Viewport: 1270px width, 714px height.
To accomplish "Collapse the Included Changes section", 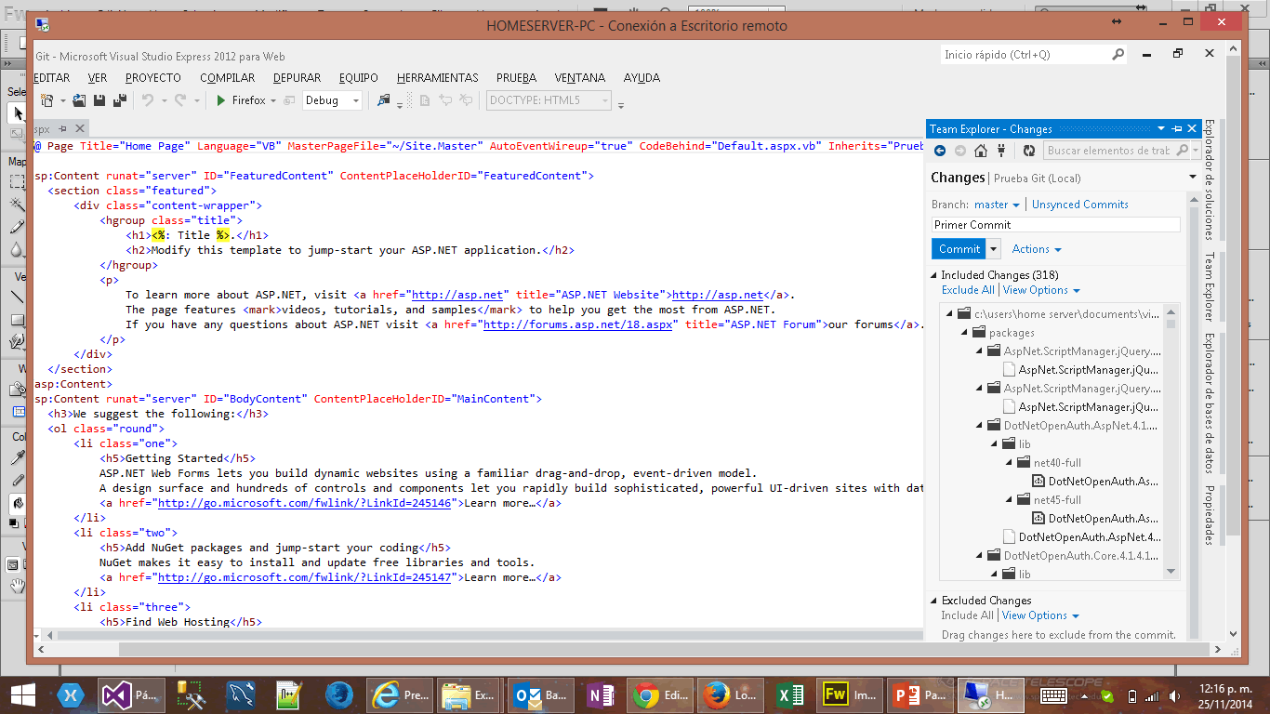I will coord(934,275).
